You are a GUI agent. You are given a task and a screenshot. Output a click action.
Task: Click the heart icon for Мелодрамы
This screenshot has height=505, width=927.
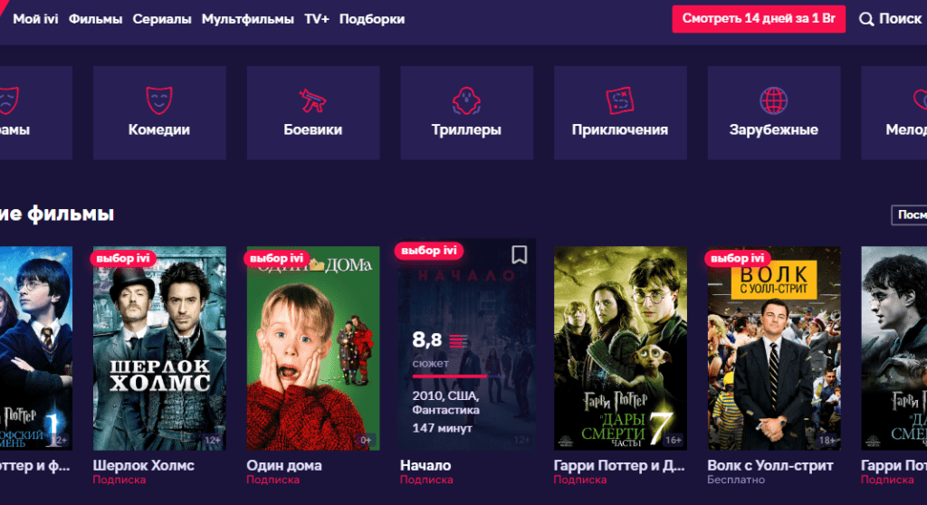pos(920,100)
